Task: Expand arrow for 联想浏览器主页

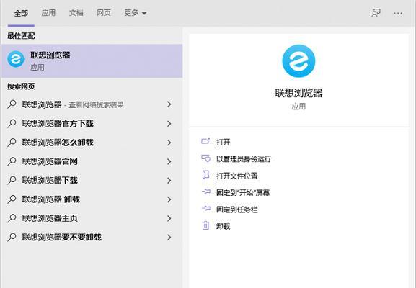Action: (x=169, y=218)
